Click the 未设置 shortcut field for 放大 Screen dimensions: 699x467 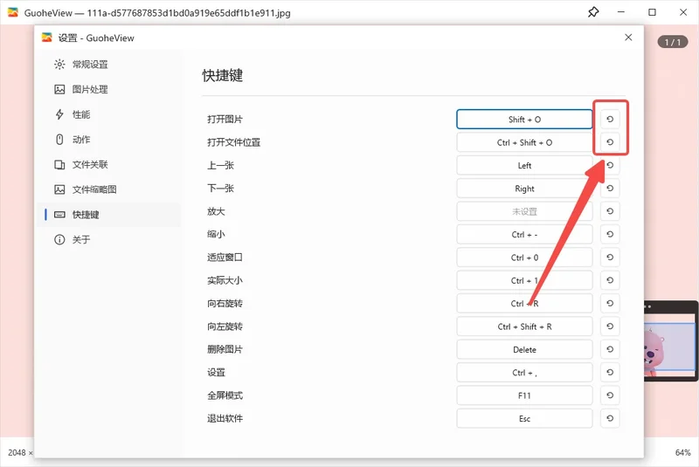tap(524, 211)
